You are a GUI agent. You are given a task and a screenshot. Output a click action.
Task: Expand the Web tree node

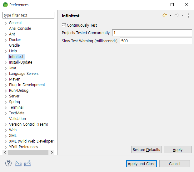point(6,130)
